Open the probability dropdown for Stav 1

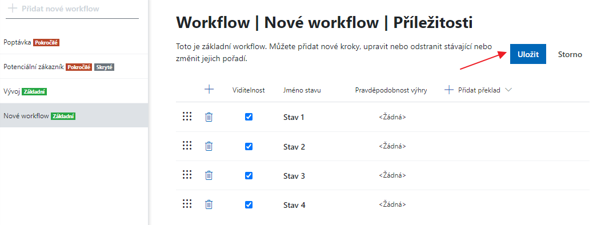coord(392,117)
